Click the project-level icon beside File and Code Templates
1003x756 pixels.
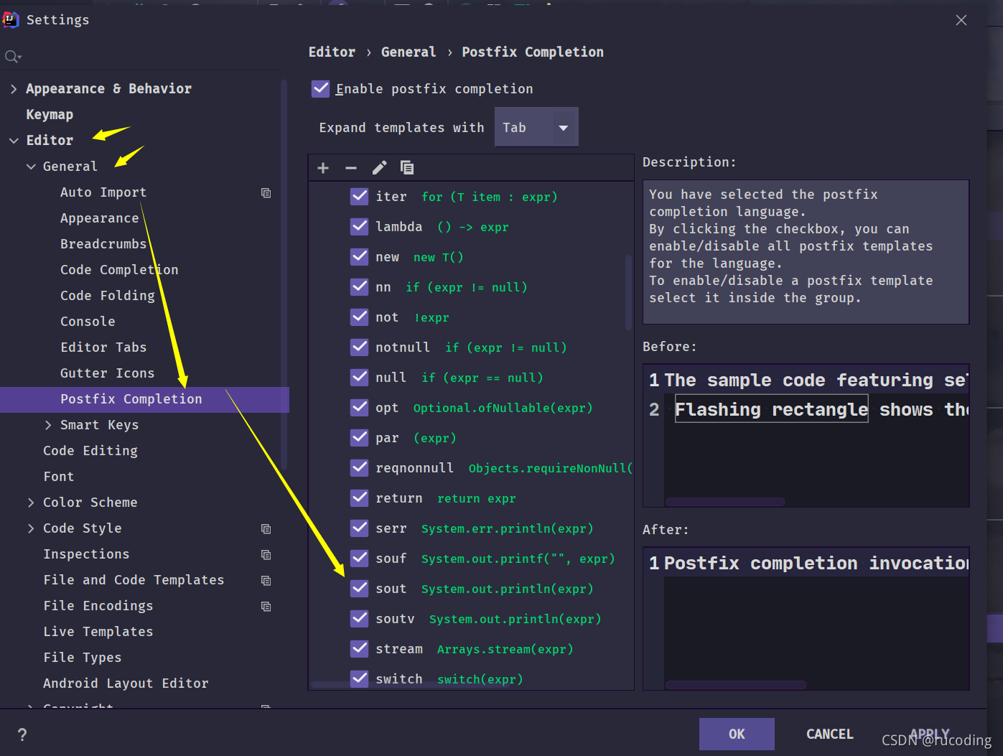pos(266,581)
